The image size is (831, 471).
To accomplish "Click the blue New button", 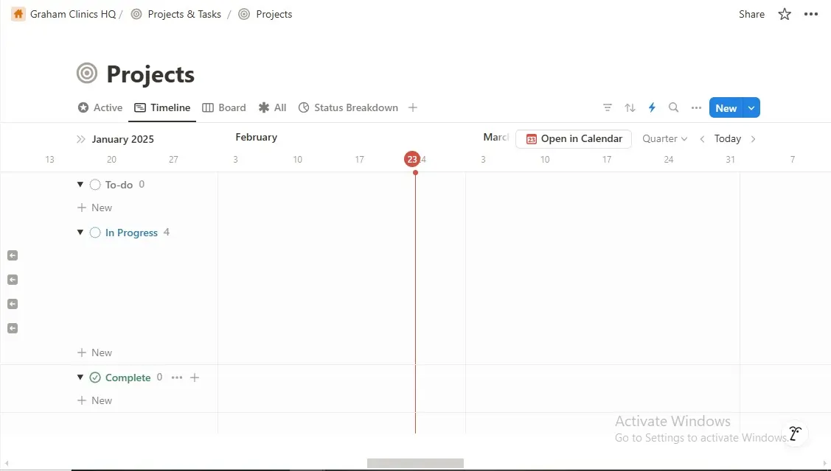I will pos(726,108).
